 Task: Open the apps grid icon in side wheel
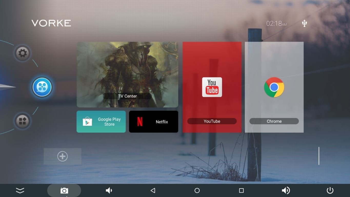click(x=23, y=121)
